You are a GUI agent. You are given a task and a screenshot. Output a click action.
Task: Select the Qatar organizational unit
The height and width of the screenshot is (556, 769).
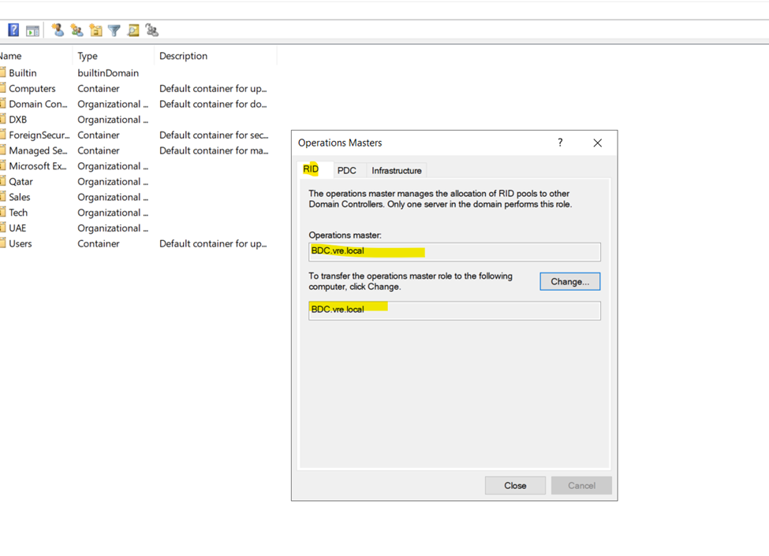(21, 181)
